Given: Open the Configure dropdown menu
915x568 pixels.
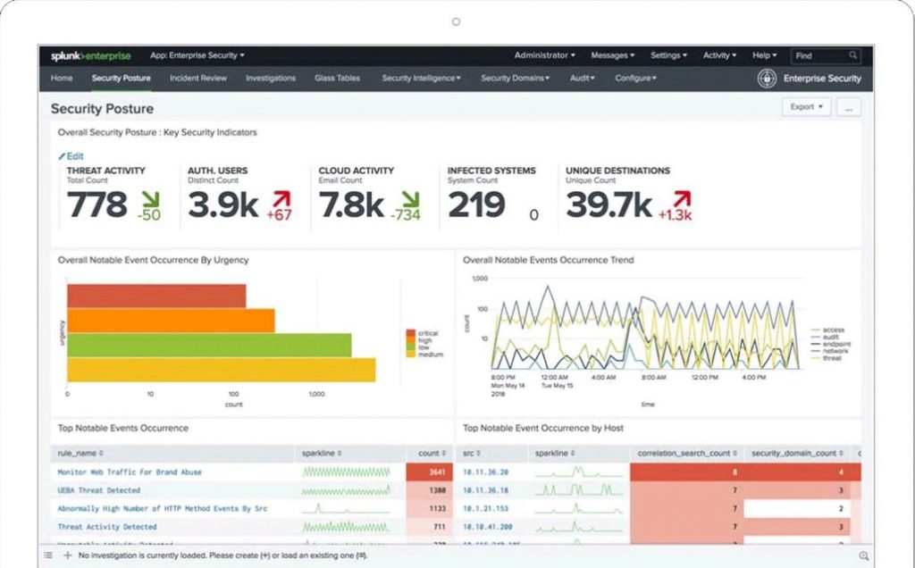Looking at the screenshot, I should 634,79.
